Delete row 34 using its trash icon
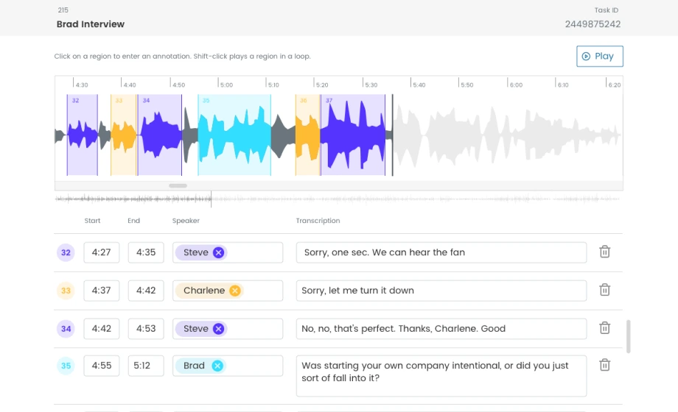 pyautogui.click(x=604, y=328)
